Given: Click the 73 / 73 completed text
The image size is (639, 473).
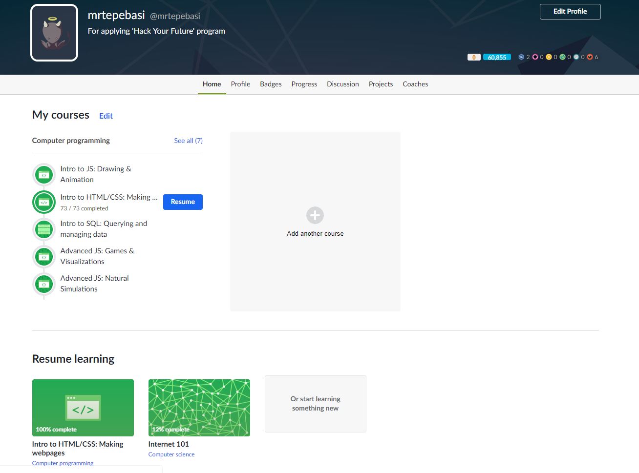Looking at the screenshot, I should [x=84, y=208].
